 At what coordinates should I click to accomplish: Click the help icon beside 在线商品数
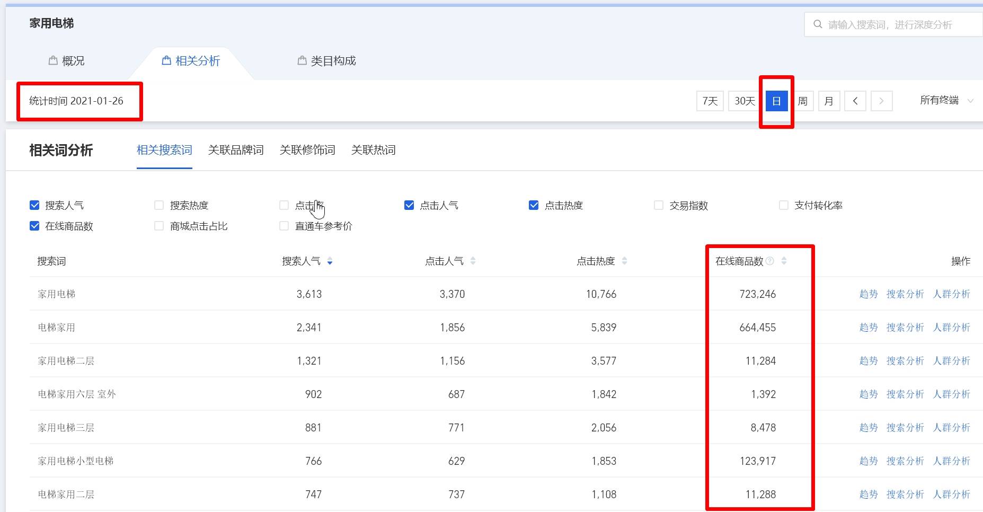770,261
